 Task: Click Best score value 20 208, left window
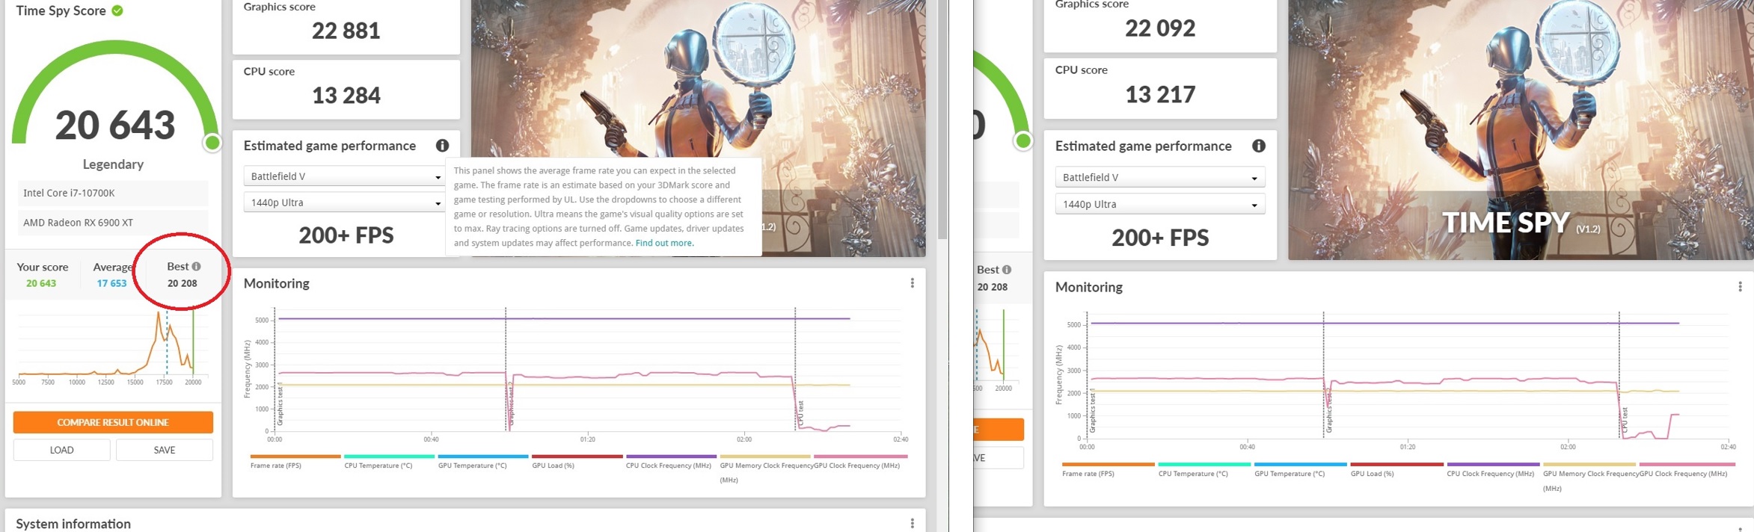pos(183,283)
